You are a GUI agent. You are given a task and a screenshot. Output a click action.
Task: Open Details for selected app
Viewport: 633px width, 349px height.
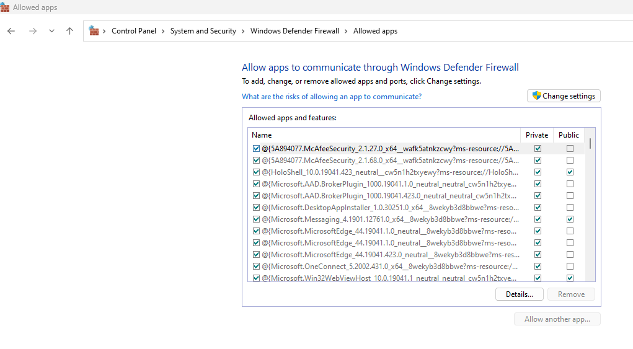point(519,294)
